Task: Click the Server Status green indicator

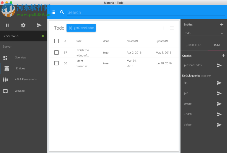Action: click(43, 36)
